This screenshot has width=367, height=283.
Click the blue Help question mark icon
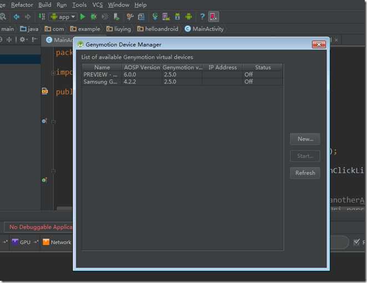point(203,17)
